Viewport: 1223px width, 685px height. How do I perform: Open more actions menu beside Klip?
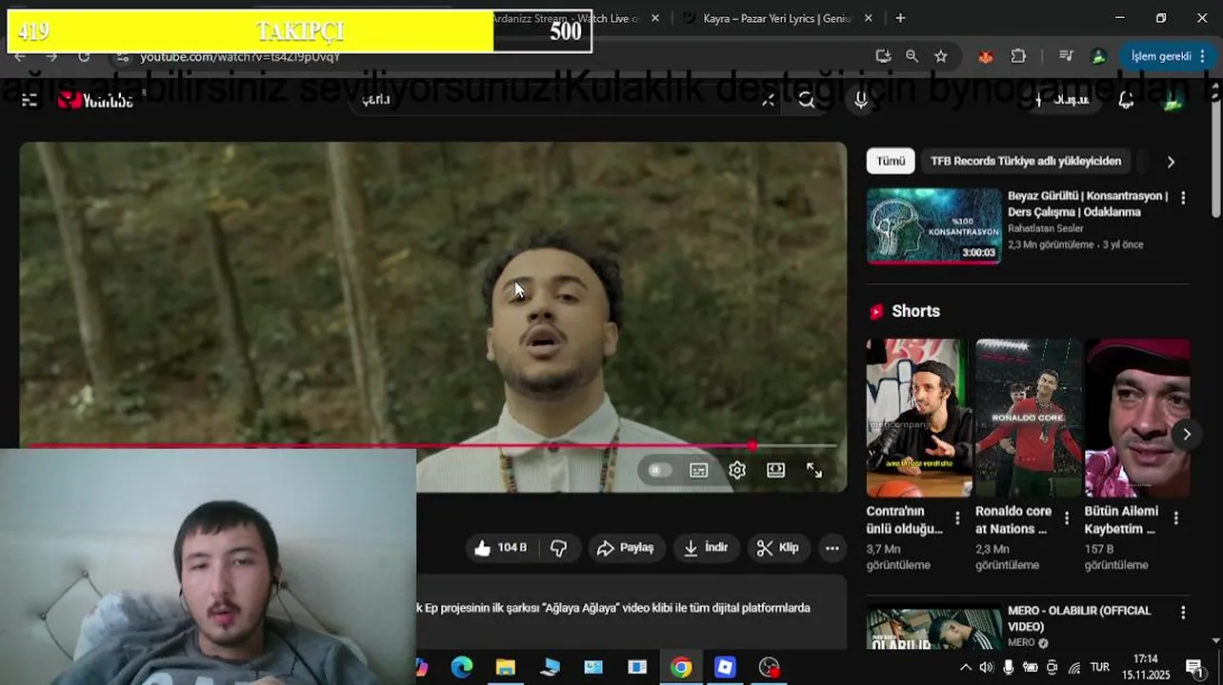tap(832, 548)
